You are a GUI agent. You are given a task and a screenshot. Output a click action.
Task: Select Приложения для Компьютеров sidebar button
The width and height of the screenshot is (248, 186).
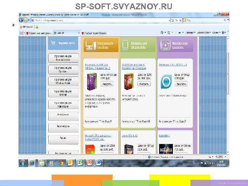point(63,58)
